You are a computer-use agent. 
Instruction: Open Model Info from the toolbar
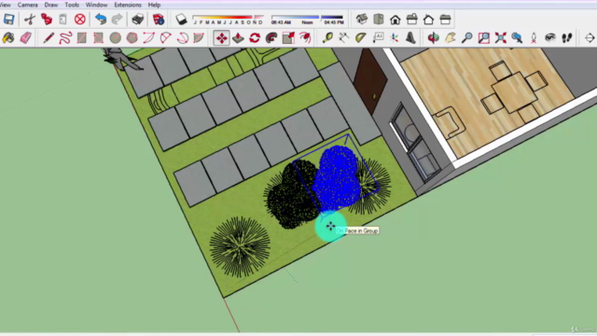click(x=158, y=19)
